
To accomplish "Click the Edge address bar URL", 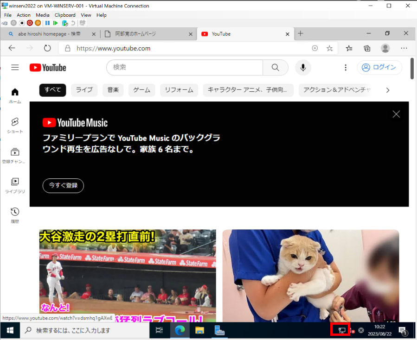I will 114,48.
